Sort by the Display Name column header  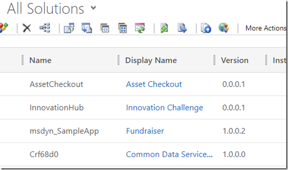pyautogui.click(x=151, y=60)
